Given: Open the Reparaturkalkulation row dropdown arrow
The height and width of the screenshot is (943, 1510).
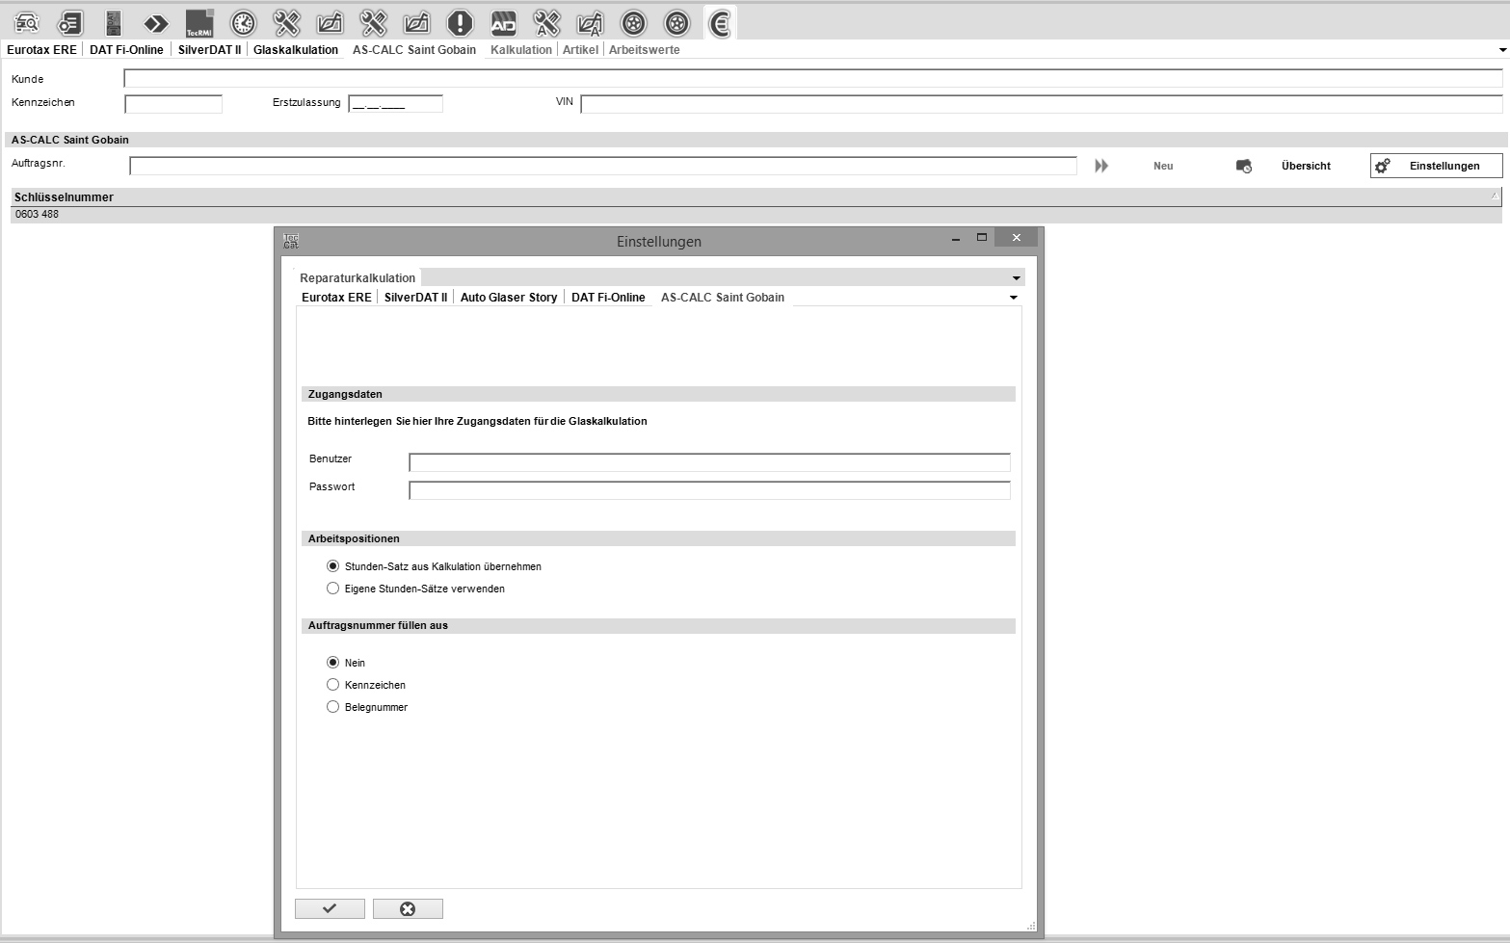Looking at the screenshot, I should 1016,278.
